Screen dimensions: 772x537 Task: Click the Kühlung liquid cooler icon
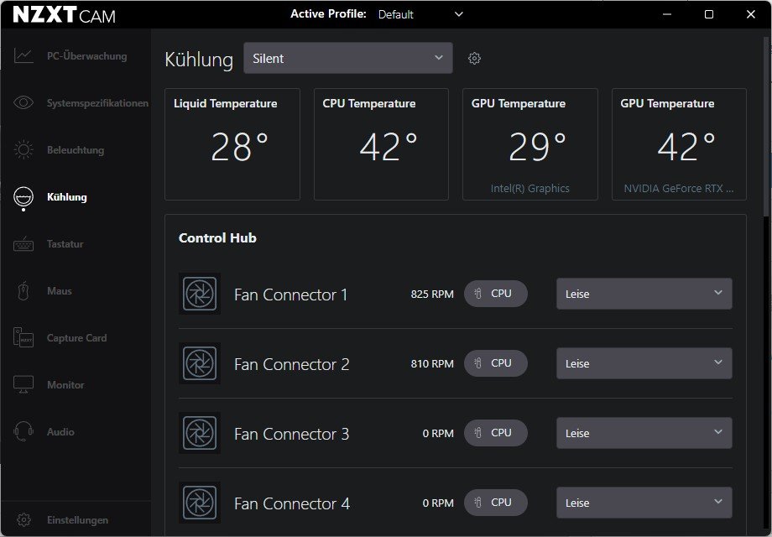(23, 198)
